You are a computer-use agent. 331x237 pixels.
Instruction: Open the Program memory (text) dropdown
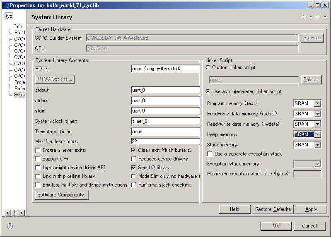click(317, 103)
